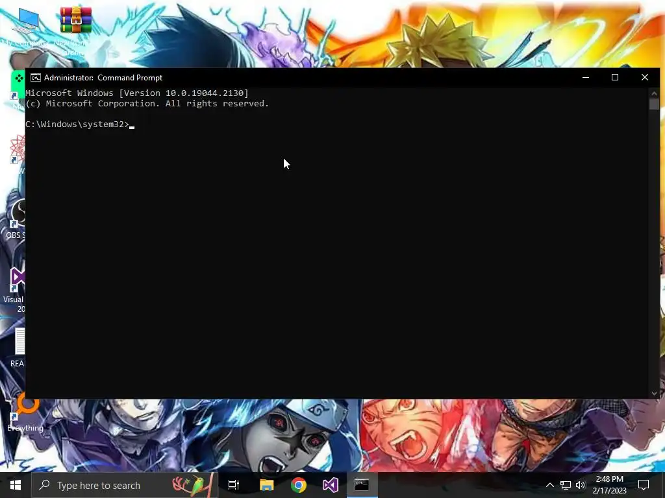The height and width of the screenshot is (498, 665).
Task: Open the volume speaker tray icon
Action: coord(581,485)
